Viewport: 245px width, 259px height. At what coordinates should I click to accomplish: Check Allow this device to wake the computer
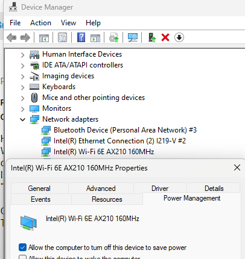22,257
